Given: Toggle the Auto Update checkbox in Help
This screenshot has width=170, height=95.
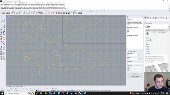Looking at the screenshot, I should (x=148, y=23).
